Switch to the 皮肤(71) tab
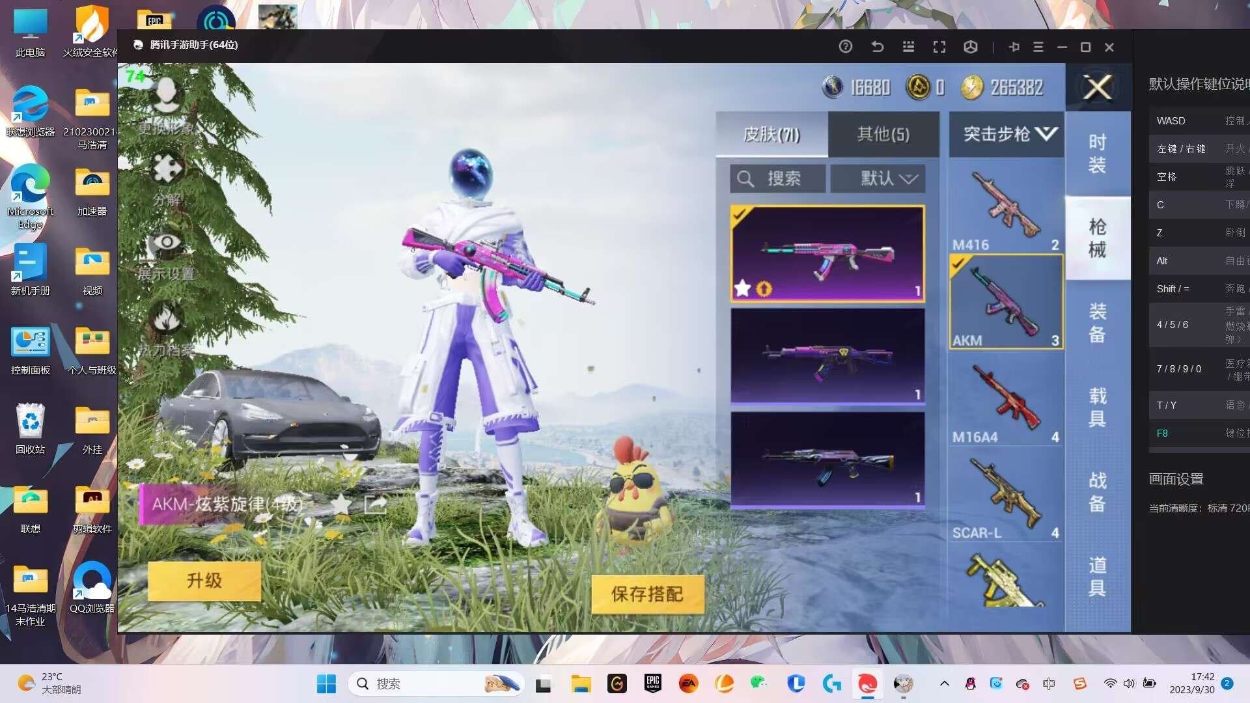Image resolution: width=1250 pixels, height=703 pixels. pos(771,134)
